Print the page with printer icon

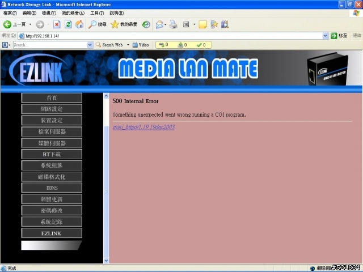173,24
